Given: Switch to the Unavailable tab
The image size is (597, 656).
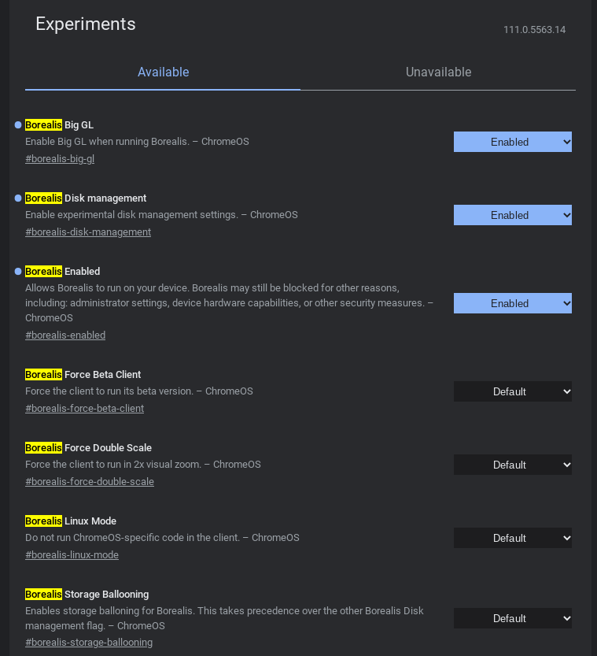Looking at the screenshot, I should tap(438, 72).
